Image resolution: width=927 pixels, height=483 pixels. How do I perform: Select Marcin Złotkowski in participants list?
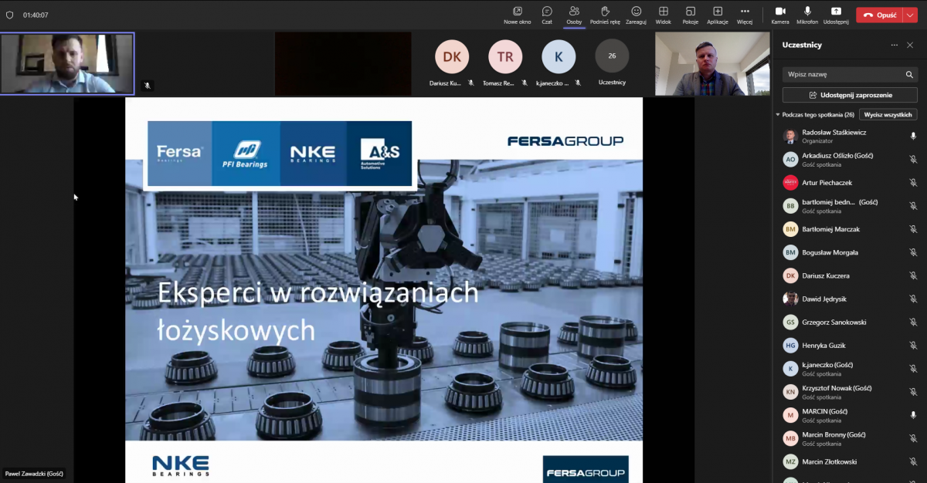tap(850, 461)
